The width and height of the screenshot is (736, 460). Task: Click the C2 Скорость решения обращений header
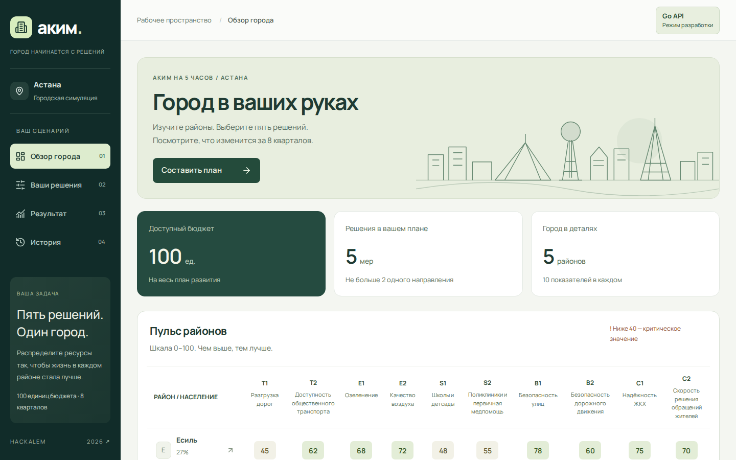click(686, 397)
